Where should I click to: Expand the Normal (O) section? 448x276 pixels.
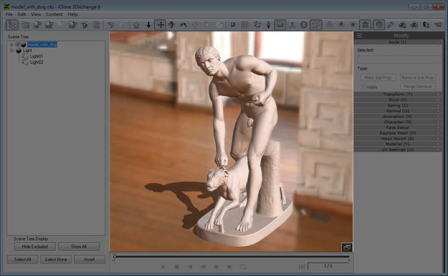point(398,111)
